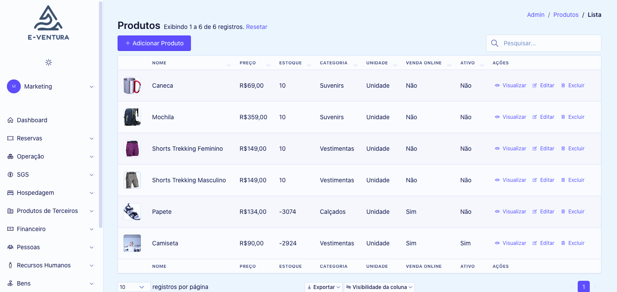Screen dimensions: 617x292
Task: Click the Hospedagem bed icon
Action: click(x=10, y=193)
